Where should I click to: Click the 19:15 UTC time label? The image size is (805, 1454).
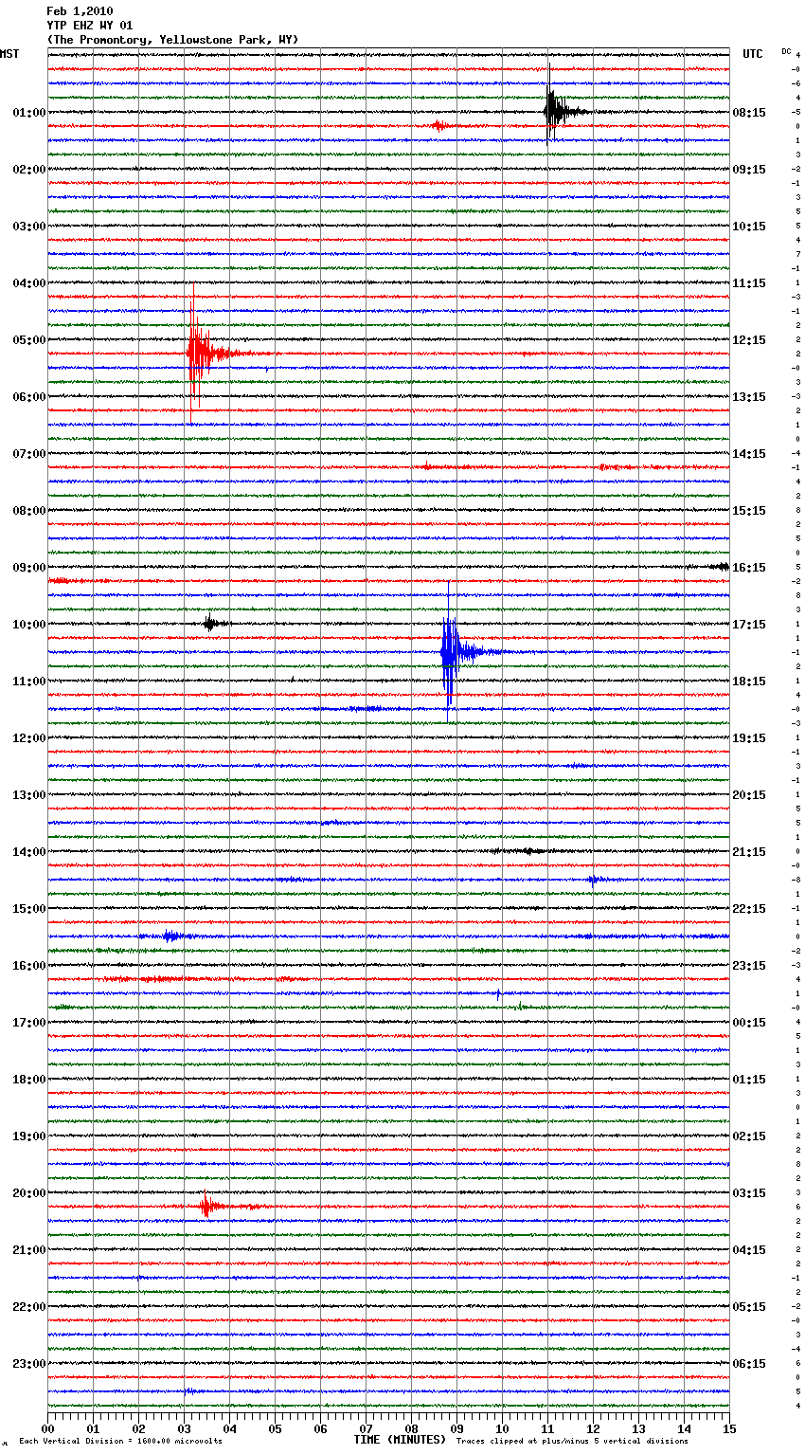(x=749, y=738)
